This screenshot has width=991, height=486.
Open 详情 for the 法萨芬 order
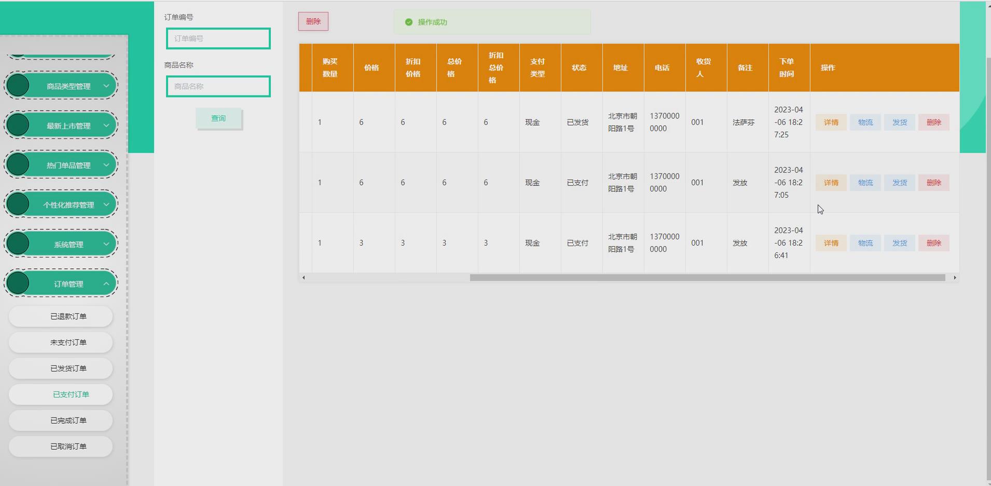(831, 123)
